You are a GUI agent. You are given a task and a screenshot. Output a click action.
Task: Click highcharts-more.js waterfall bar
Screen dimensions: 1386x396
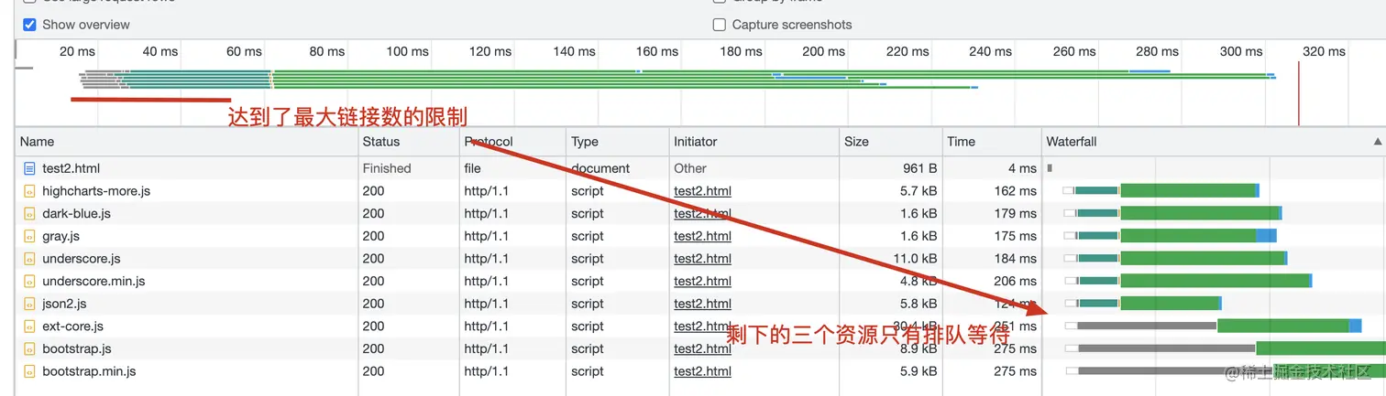1161,190
